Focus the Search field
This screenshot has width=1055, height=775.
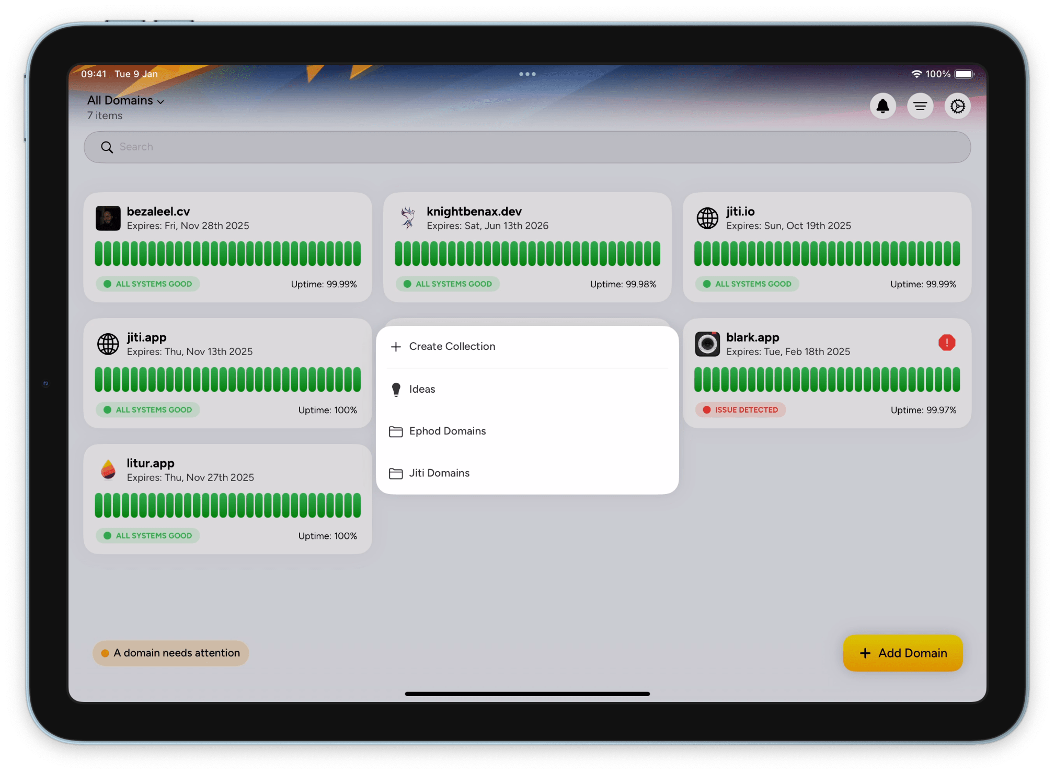click(527, 147)
